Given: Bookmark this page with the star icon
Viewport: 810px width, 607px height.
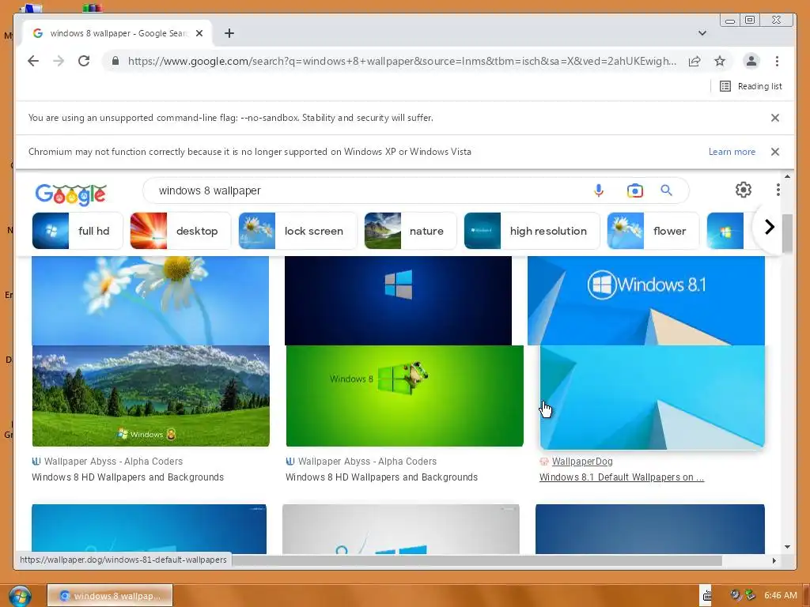Looking at the screenshot, I should [x=720, y=62].
